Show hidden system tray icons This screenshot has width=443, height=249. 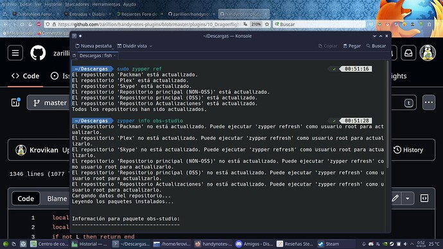click(x=412, y=244)
